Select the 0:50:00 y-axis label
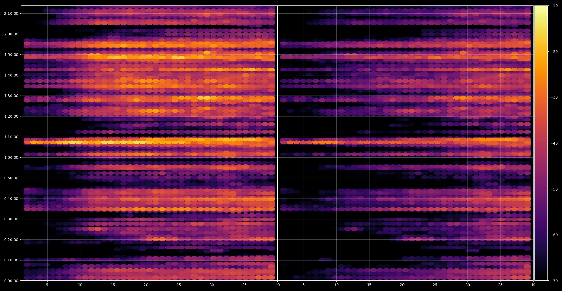Viewport: 562px width, 291px height. click(11, 178)
